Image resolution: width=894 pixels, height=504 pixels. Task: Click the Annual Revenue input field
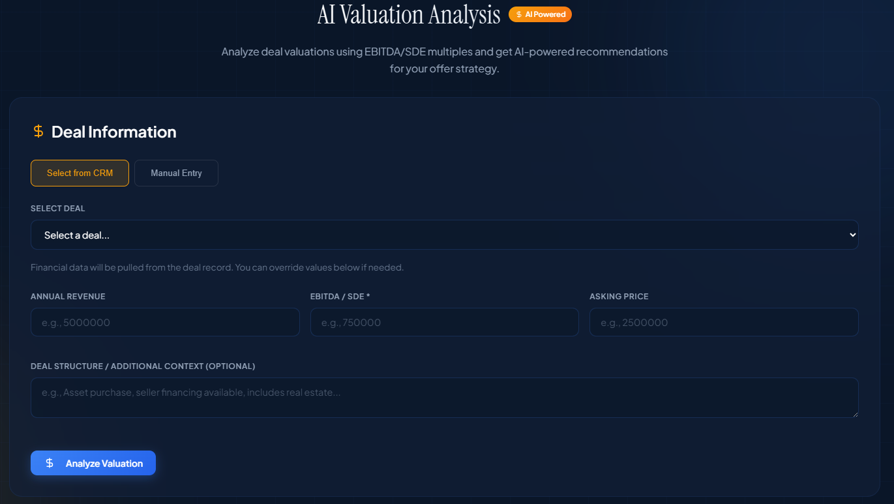[x=165, y=322]
